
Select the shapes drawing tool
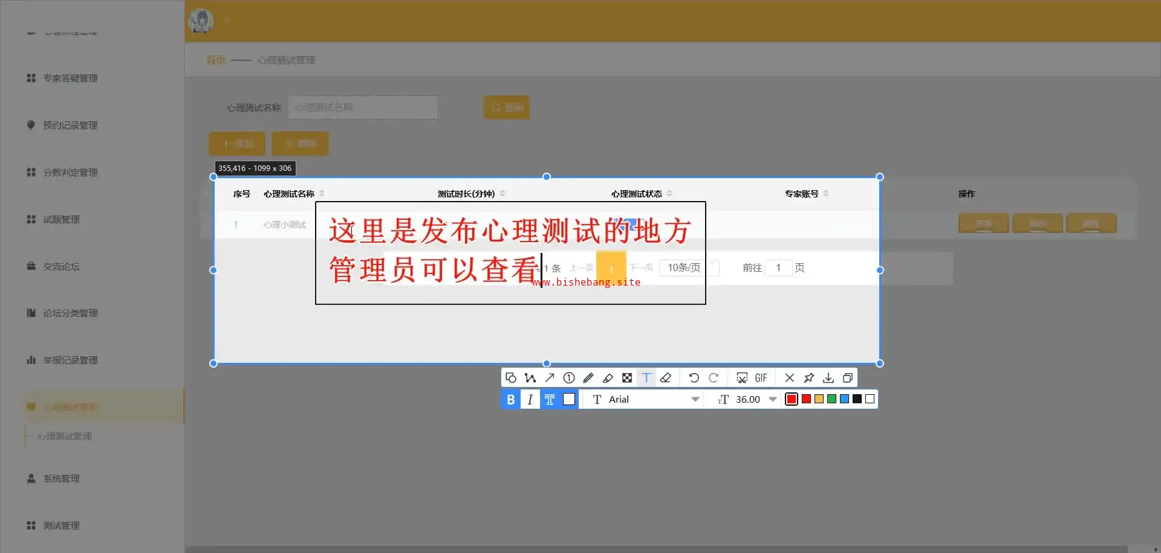point(511,378)
